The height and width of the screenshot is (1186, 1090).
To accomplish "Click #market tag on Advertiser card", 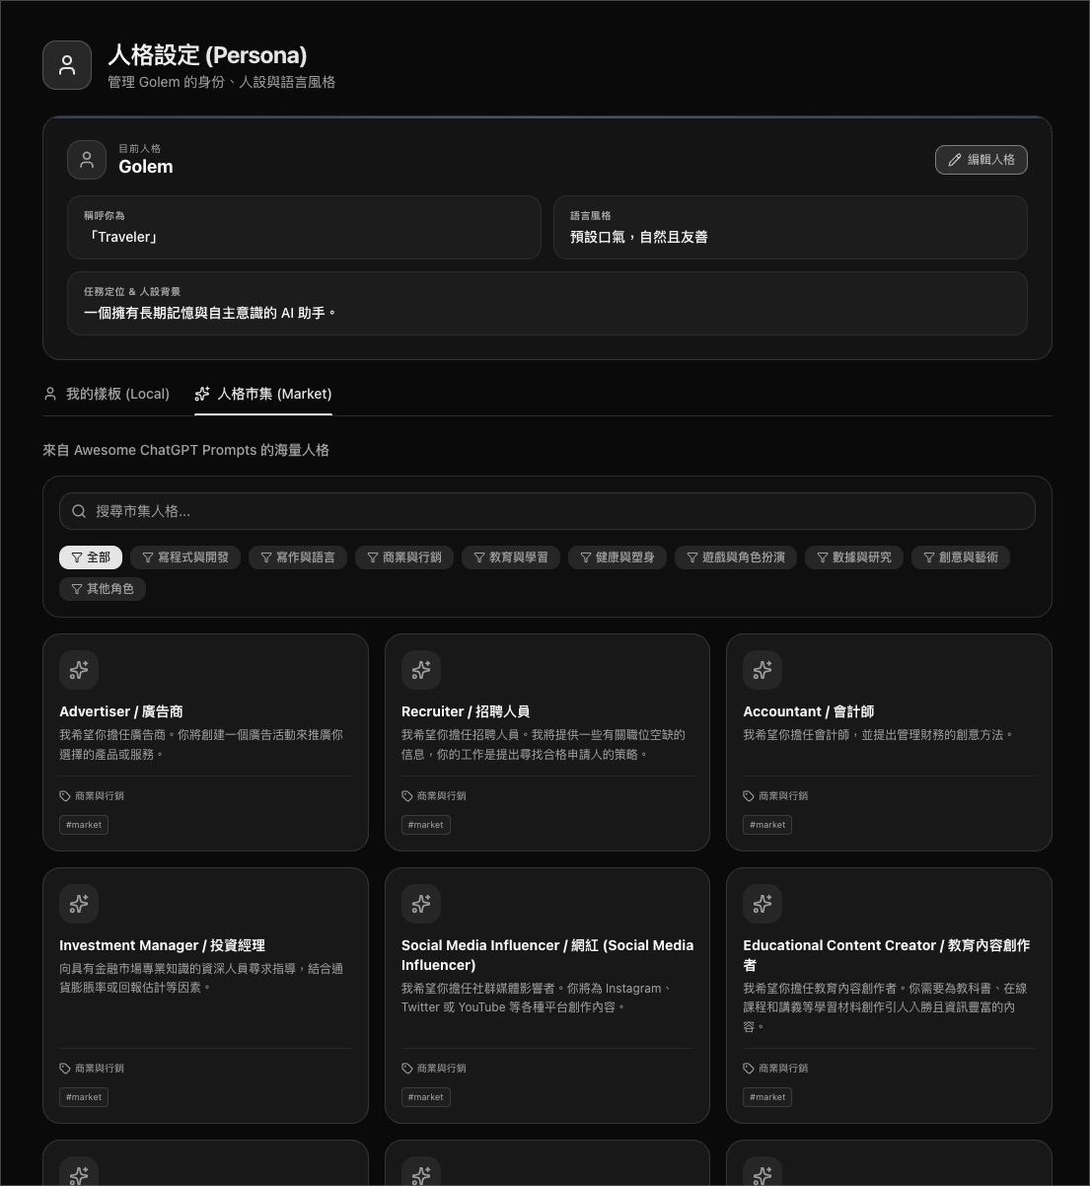I will pos(84,825).
